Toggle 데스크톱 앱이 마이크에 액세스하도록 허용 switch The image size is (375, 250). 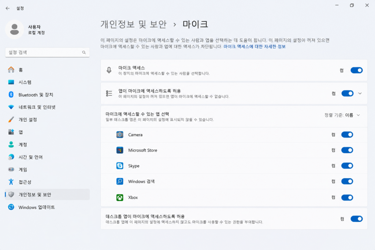tap(357, 219)
